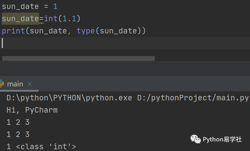Click int(1.1) call in code
The width and height of the screenshot is (250, 151).
point(62,19)
